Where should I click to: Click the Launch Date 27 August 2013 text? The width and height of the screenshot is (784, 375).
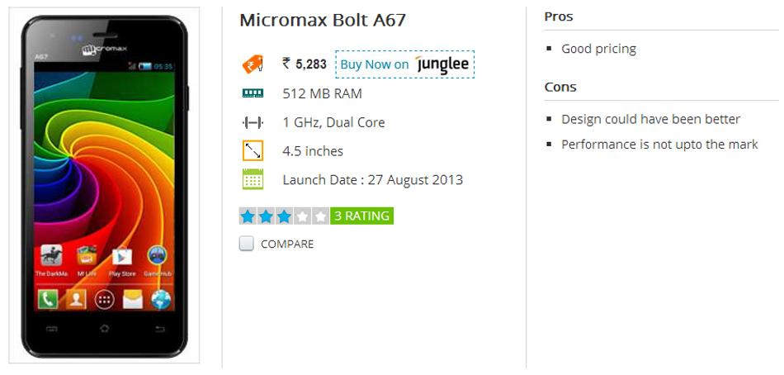click(x=373, y=180)
